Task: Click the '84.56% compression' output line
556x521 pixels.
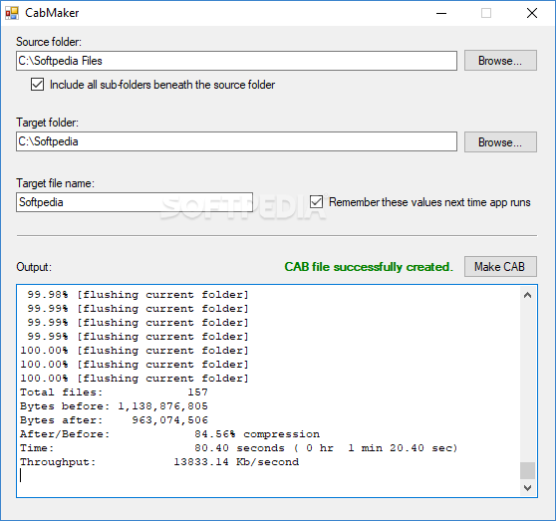Action: (x=169, y=434)
